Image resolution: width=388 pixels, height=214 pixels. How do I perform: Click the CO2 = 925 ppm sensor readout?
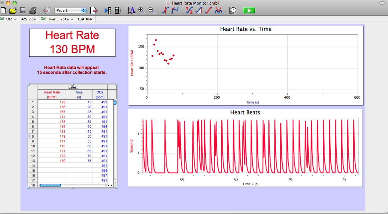(x=19, y=19)
